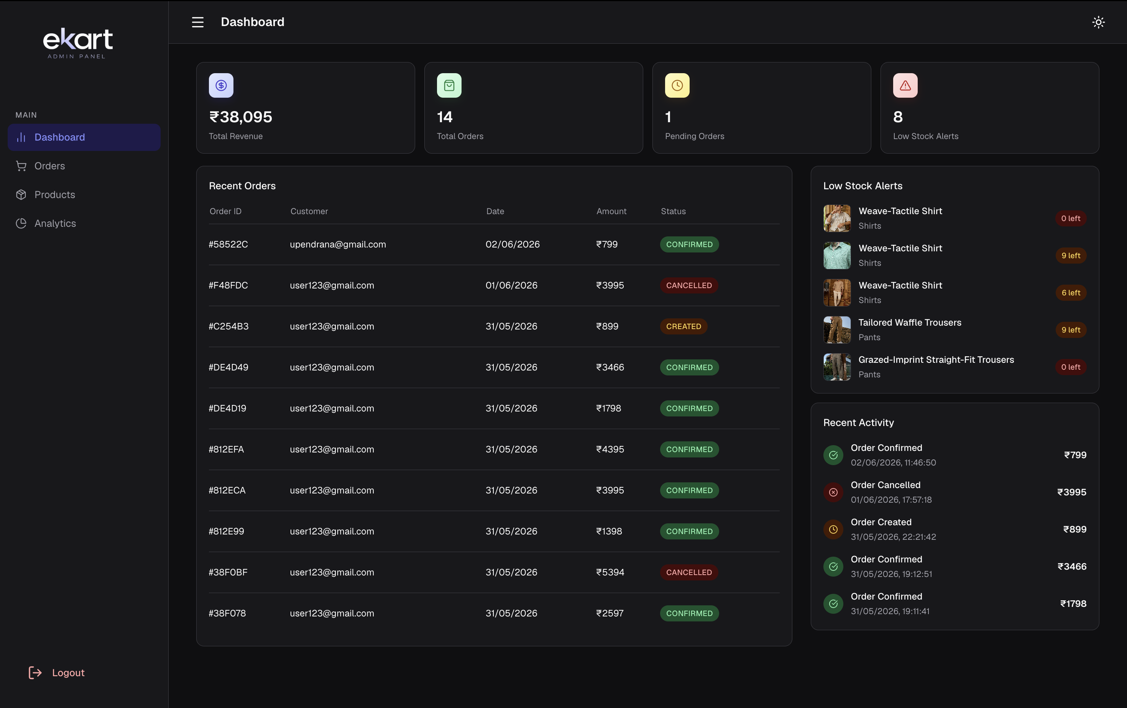Click the Pending Orders label
The width and height of the screenshot is (1127, 708).
tap(695, 136)
